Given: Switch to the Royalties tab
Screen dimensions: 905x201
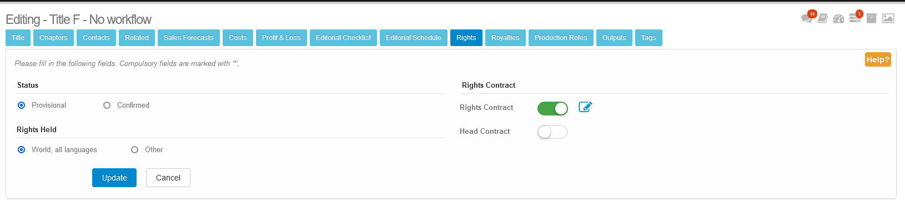Looking at the screenshot, I should click(x=505, y=38).
